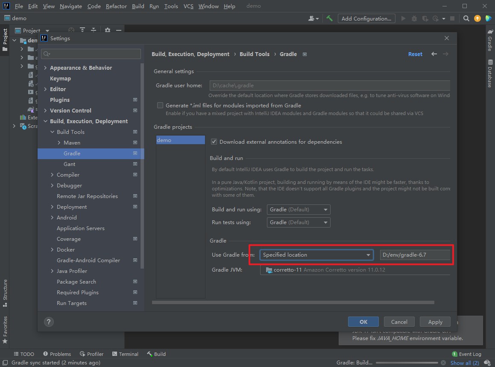Uncheck Download external annotations for dependencies
This screenshot has height=367, width=495.
click(214, 142)
